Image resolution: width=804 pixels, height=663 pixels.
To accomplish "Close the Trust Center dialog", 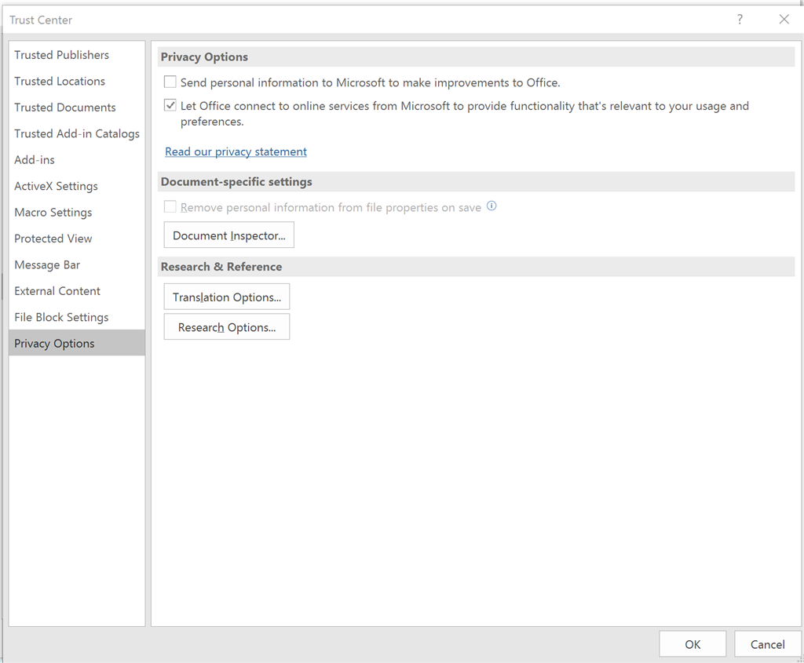I will 784,20.
